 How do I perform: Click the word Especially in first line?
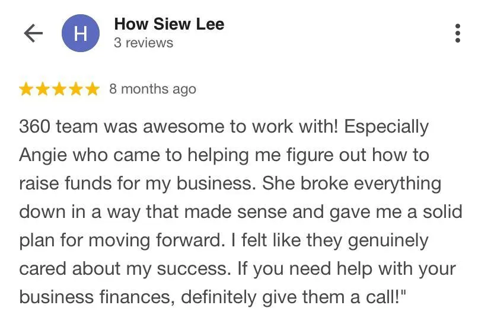(387, 127)
